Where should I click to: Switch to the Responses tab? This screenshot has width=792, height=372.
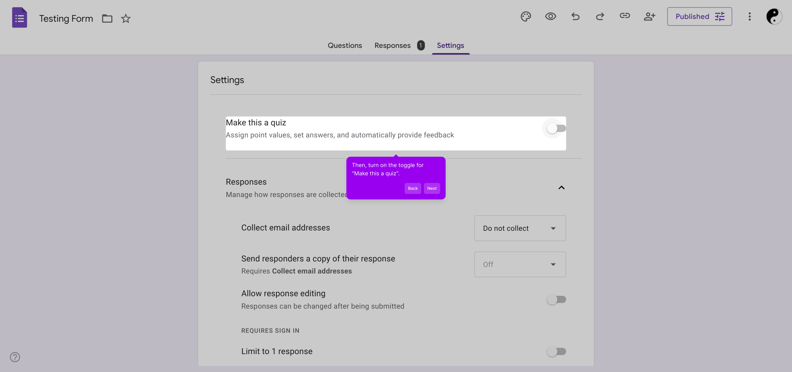393,45
